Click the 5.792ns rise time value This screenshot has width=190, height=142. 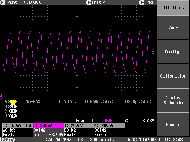click(67, 102)
